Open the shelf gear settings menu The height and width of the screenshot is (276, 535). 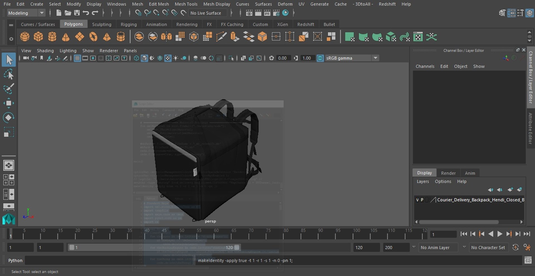[x=11, y=39]
